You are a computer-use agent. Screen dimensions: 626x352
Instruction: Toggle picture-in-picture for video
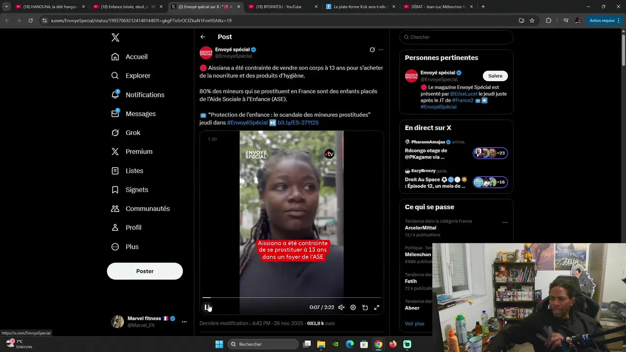point(365,308)
